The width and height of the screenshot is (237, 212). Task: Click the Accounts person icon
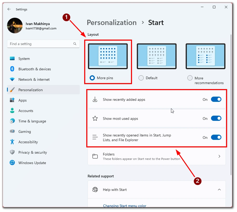click(12, 110)
